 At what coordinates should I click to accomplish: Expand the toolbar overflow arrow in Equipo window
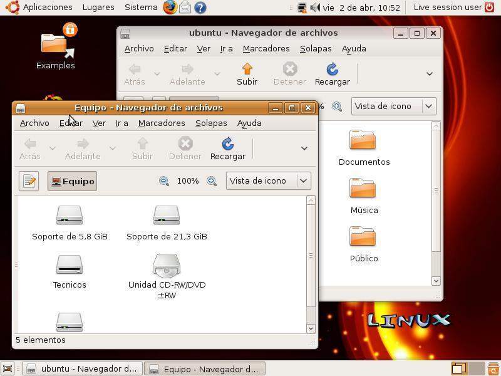point(304,149)
